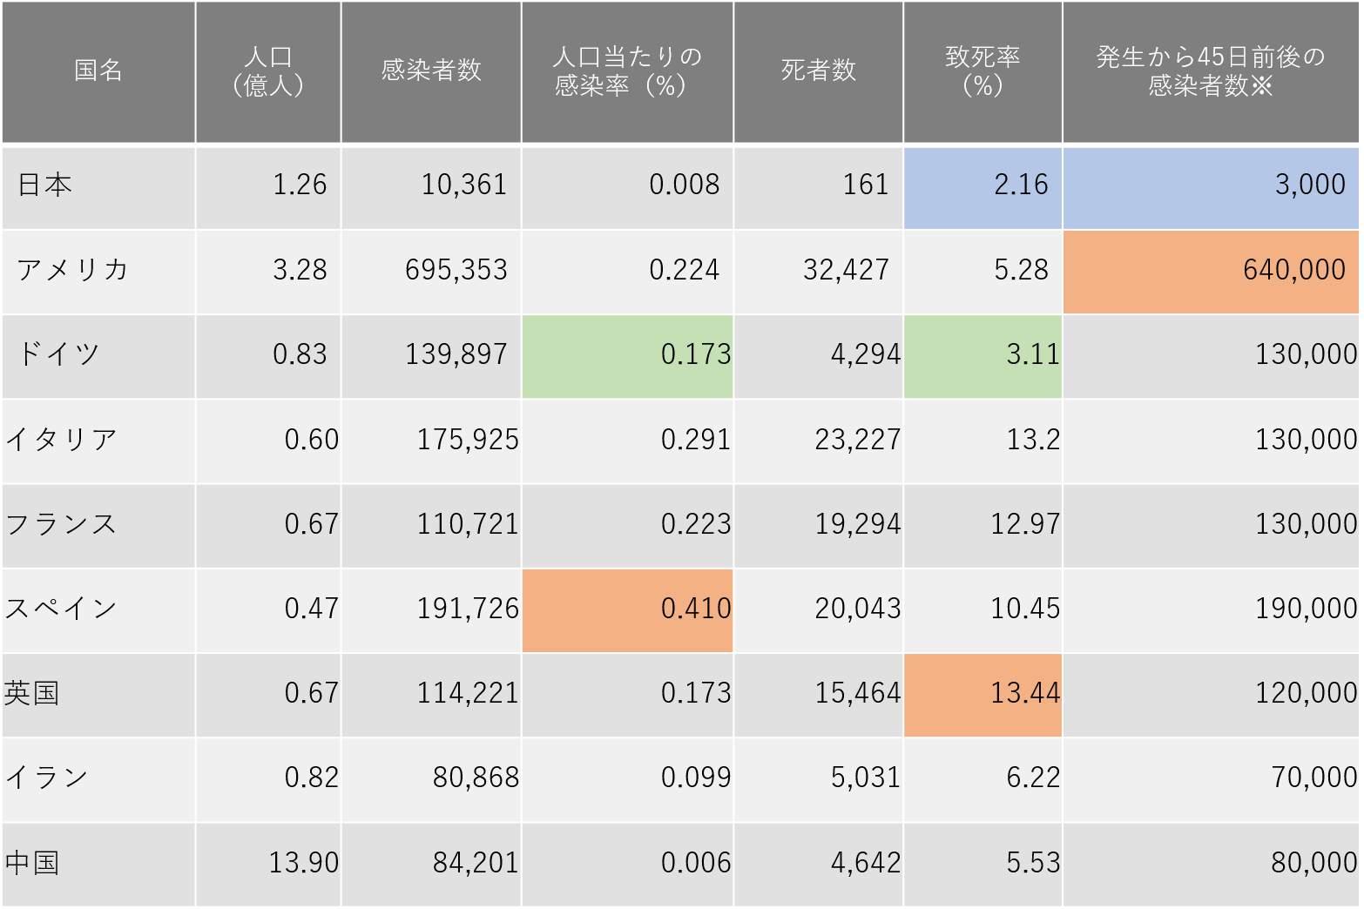1364x909 pixels.
Task: Click the 致死率(%) header cell
Action: (x=982, y=72)
